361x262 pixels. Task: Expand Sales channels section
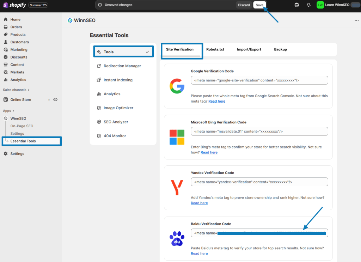pyautogui.click(x=16, y=90)
